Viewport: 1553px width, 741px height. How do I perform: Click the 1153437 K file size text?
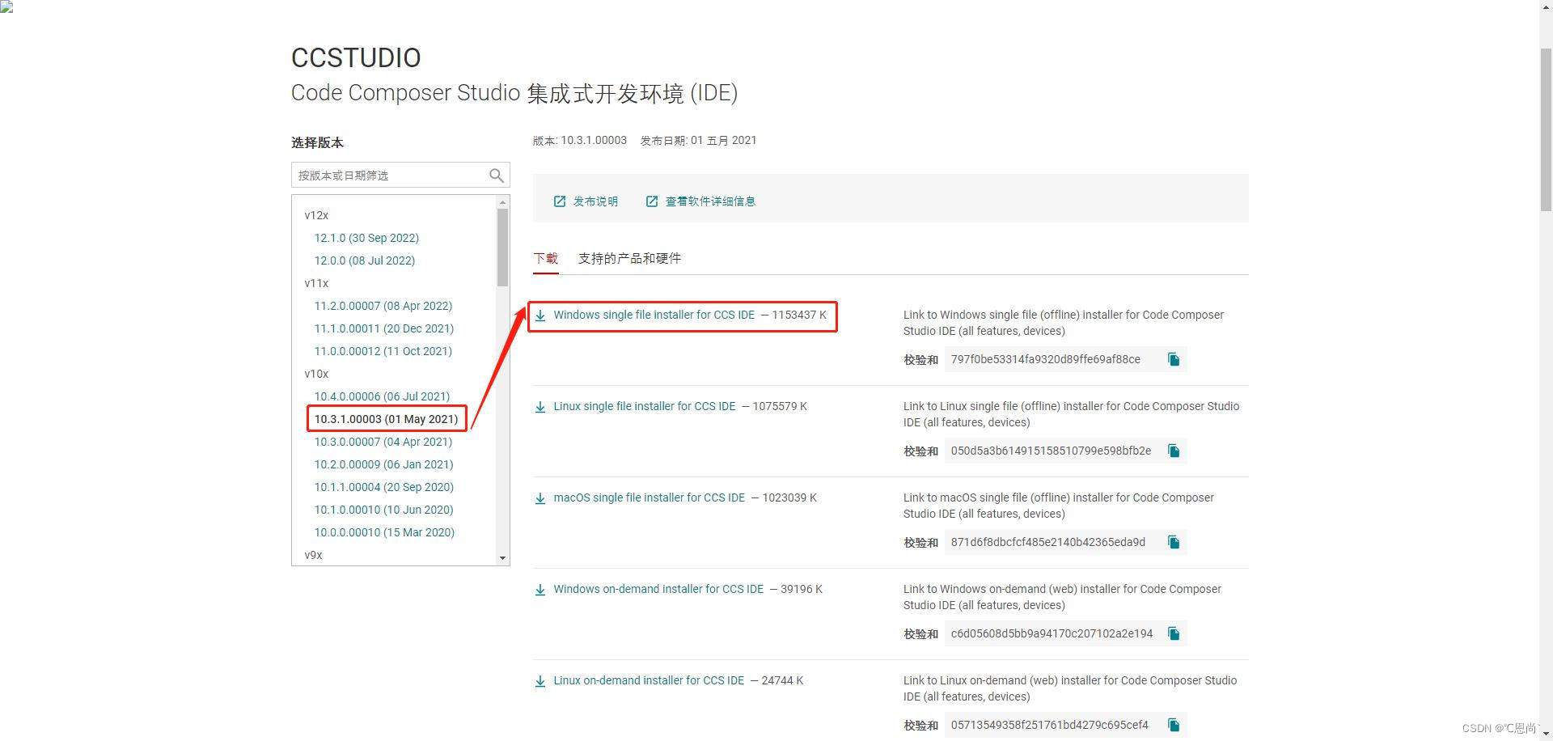tap(799, 315)
